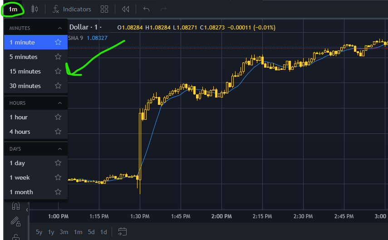Choose the 4 hours interval

pyautogui.click(x=20, y=132)
